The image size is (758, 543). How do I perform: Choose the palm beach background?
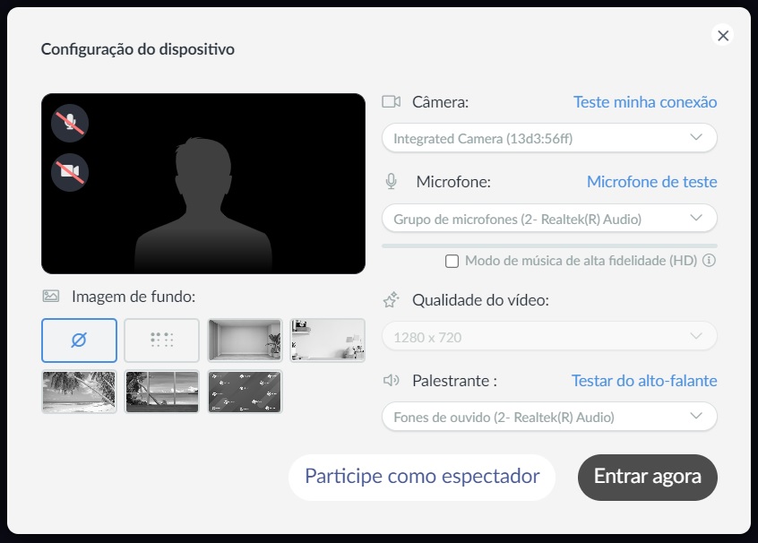point(79,392)
